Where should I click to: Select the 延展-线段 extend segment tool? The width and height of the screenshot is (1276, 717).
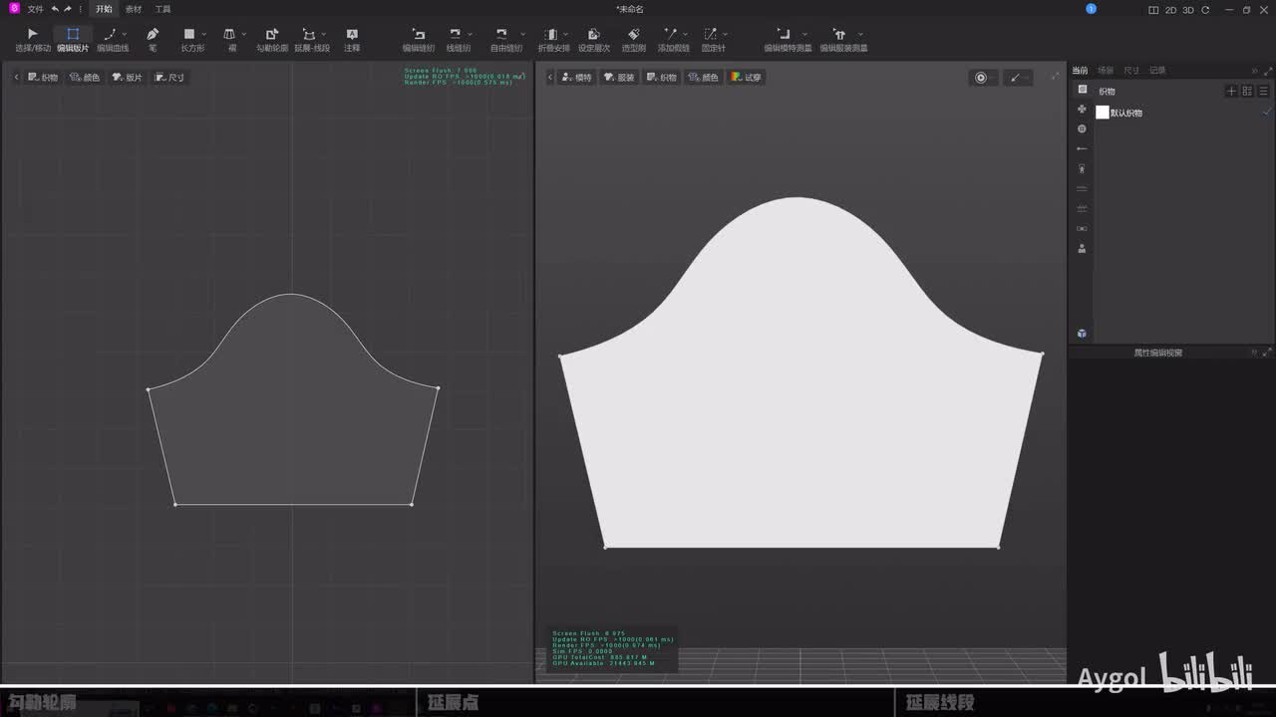point(310,39)
